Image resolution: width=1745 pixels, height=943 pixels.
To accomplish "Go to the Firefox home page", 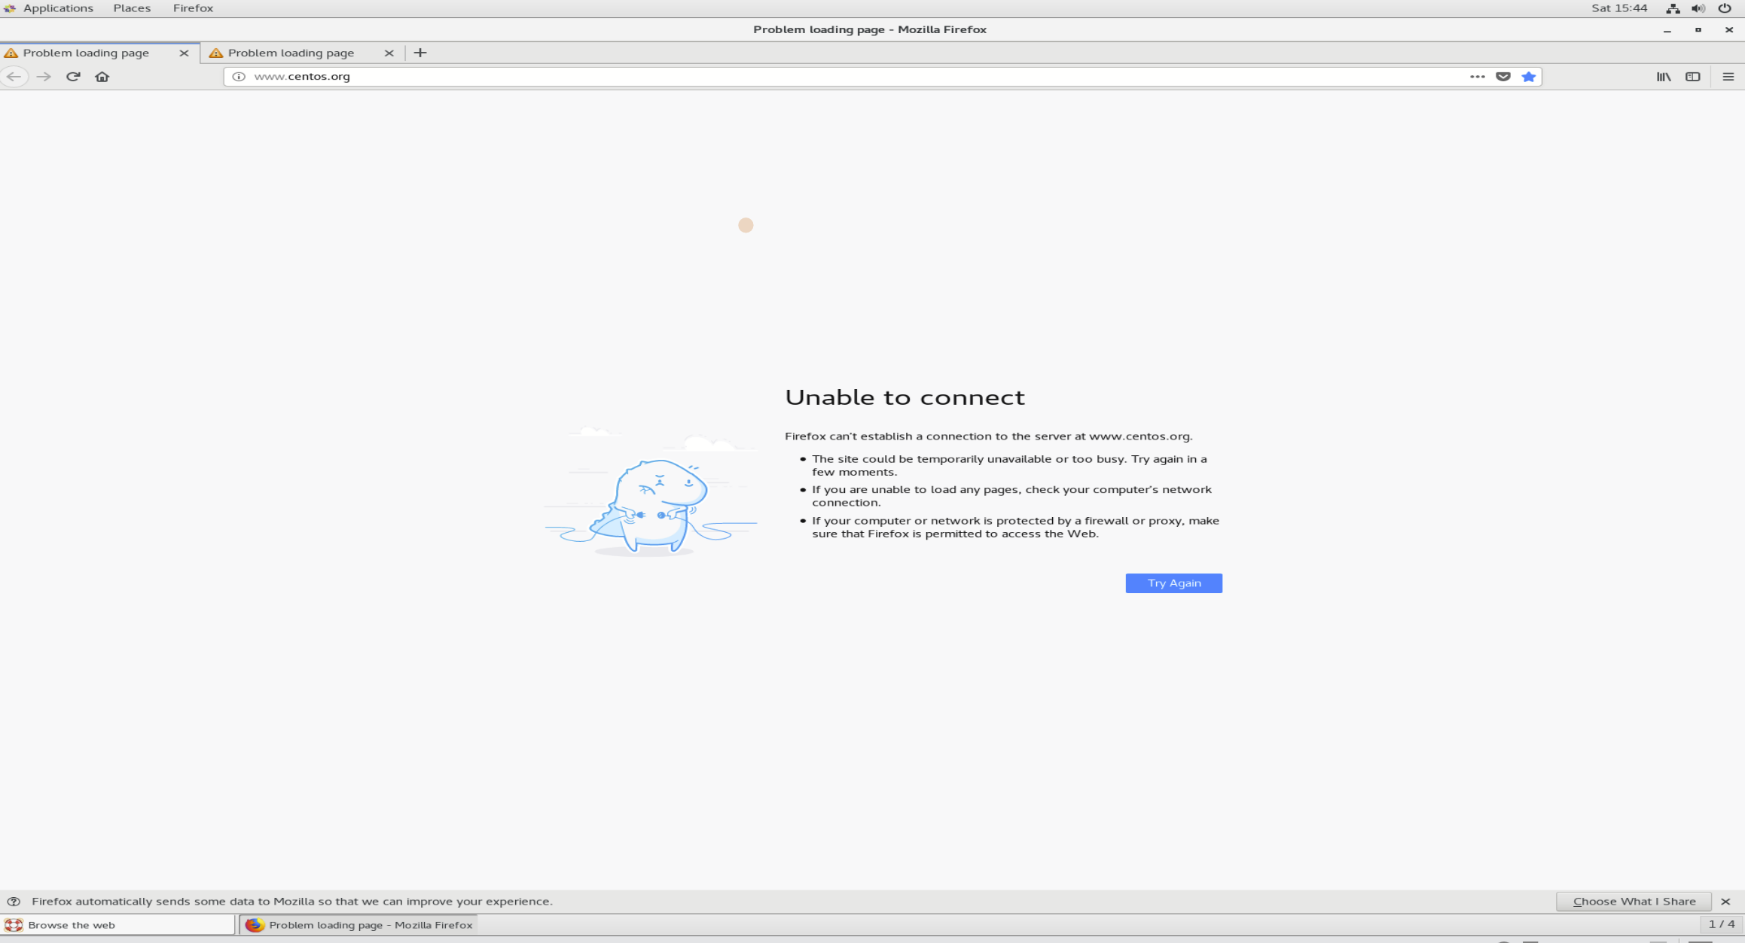I will click(x=103, y=76).
